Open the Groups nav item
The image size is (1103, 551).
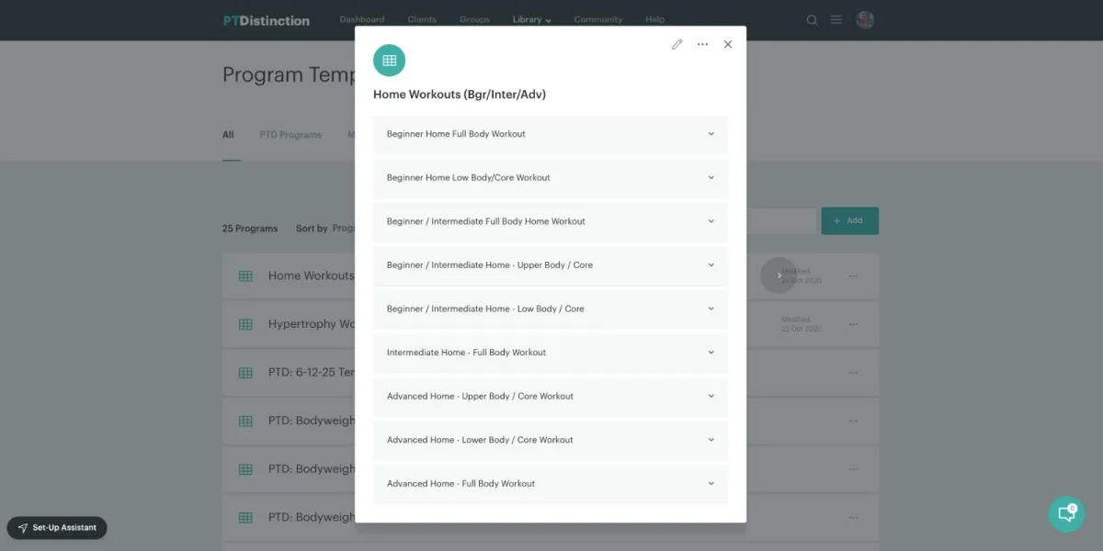click(475, 19)
